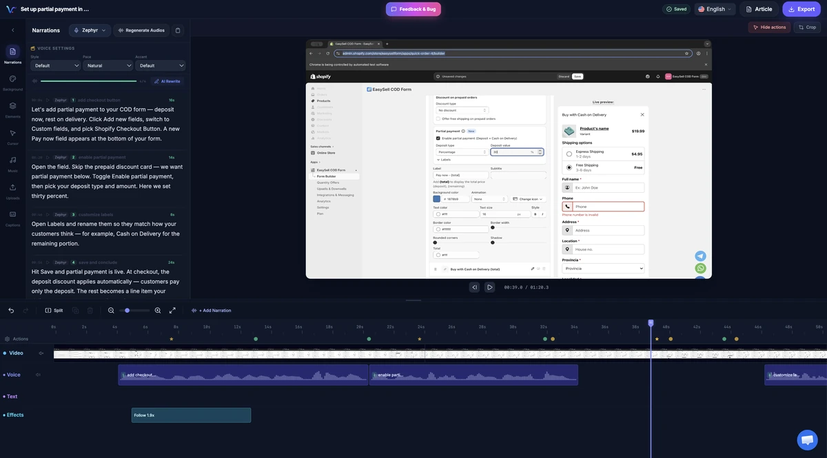Viewport: 827px width, 458px height.
Task: Click the Saved status indicator
Action: 677,9
